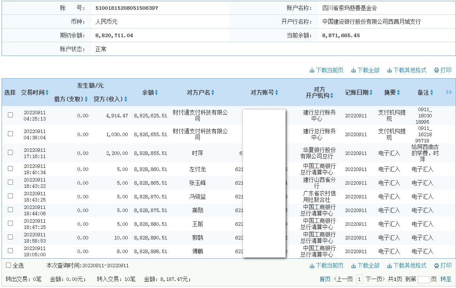Viewport: 456px width, 288px height.
Task: Sort by 借方(支取) column arrows
Action: pos(86,99)
